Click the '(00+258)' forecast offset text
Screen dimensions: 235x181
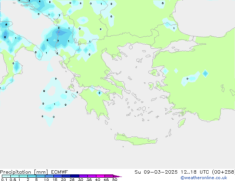[224, 172]
